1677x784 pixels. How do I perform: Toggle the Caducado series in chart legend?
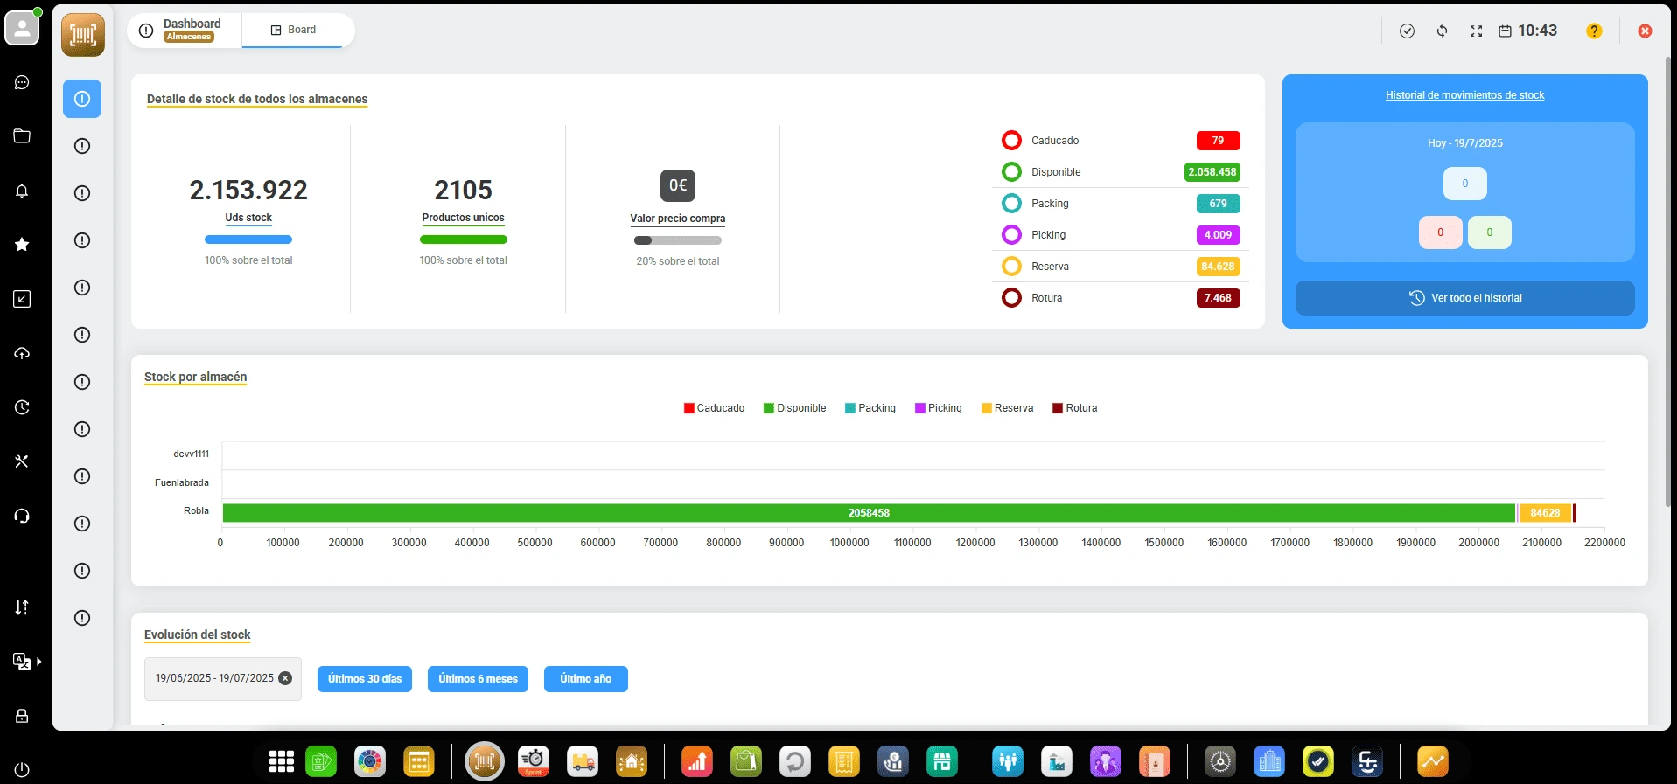point(713,408)
